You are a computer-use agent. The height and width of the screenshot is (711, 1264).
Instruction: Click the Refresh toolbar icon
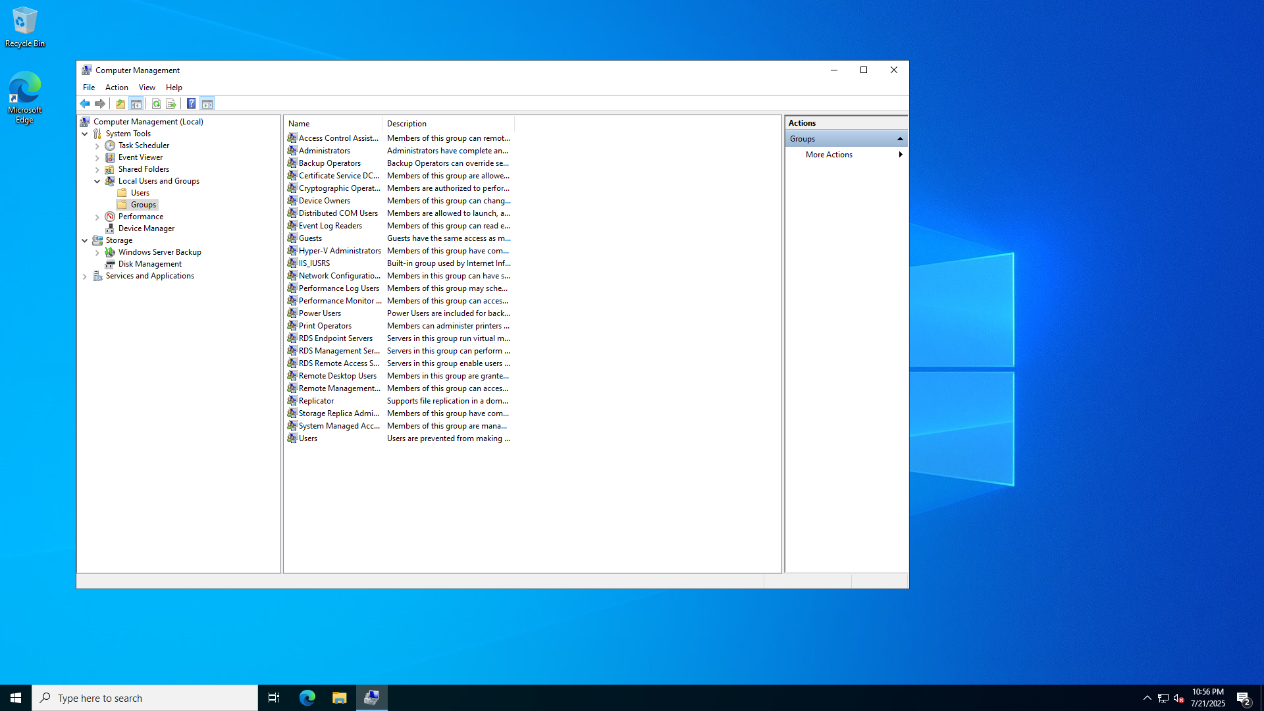[156, 103]
